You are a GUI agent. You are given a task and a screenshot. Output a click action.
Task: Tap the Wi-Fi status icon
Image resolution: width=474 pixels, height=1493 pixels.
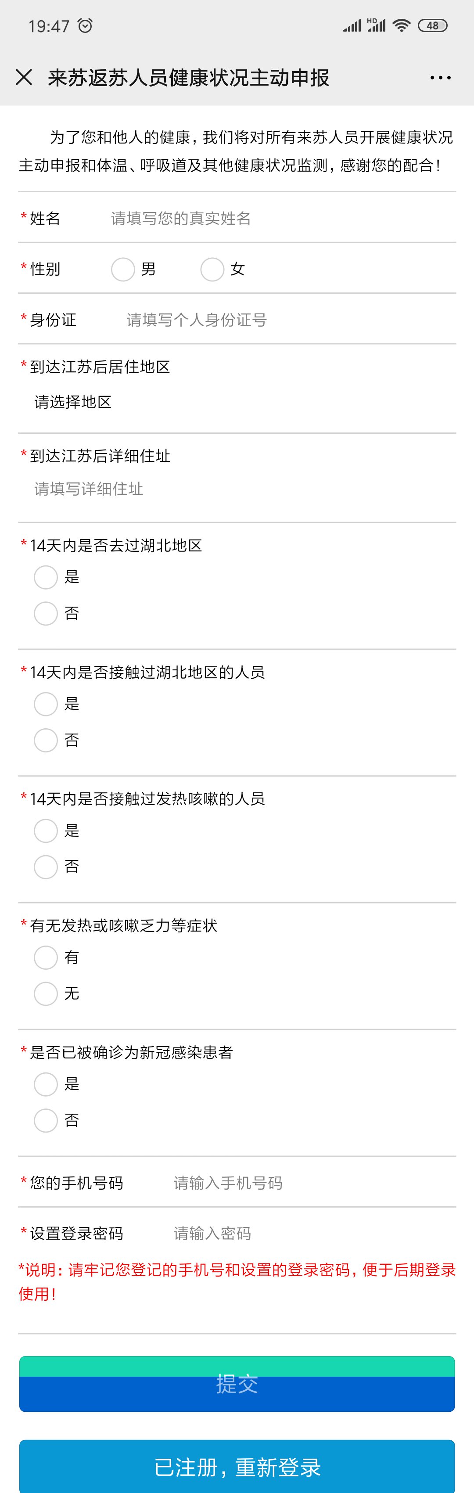coord(401,25)
